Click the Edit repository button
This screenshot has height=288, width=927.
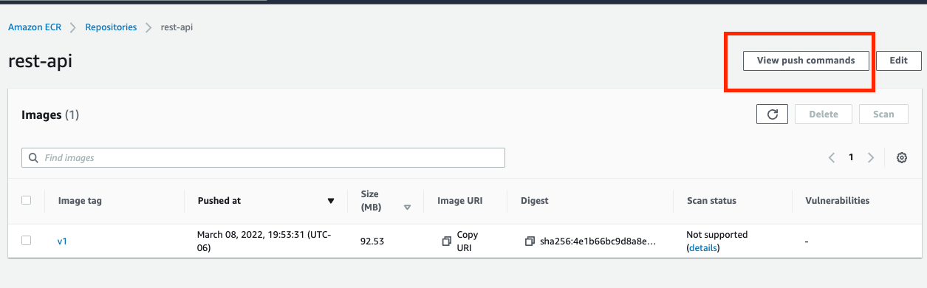(898, 61)
